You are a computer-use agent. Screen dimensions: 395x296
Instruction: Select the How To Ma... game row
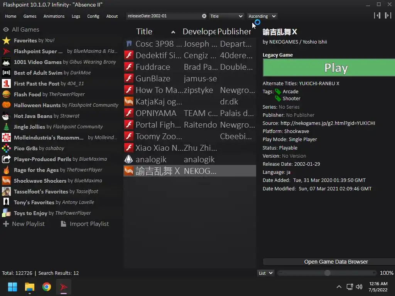(x=190, y=90)
